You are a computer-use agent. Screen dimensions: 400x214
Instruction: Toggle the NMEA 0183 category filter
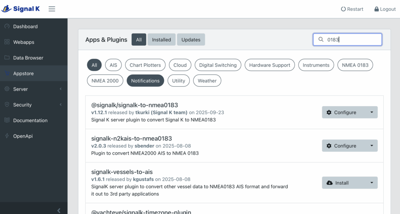[x=355, y=65]
